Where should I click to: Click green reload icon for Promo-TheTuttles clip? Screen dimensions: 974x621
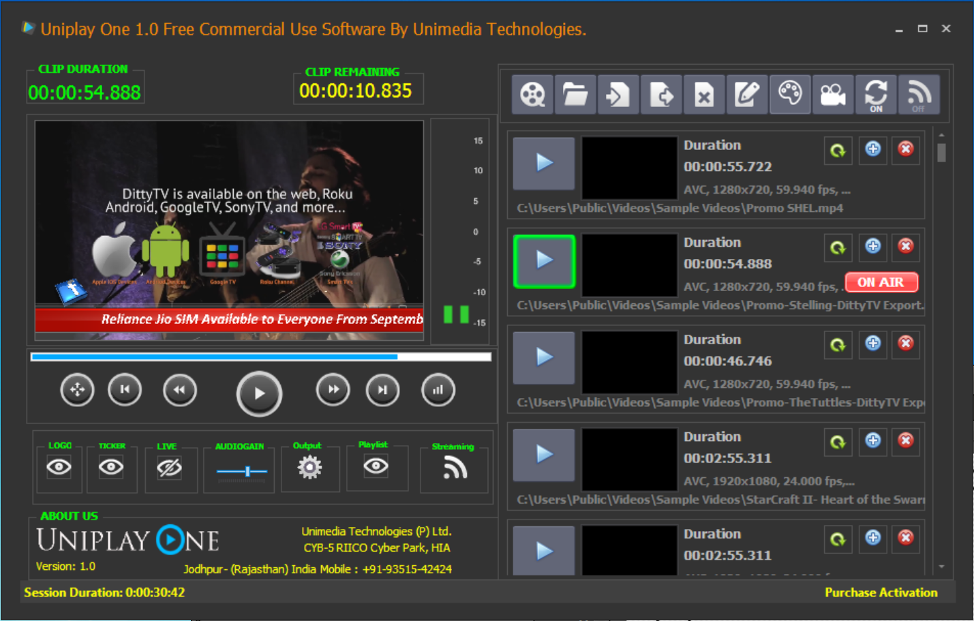pos(838,344)
